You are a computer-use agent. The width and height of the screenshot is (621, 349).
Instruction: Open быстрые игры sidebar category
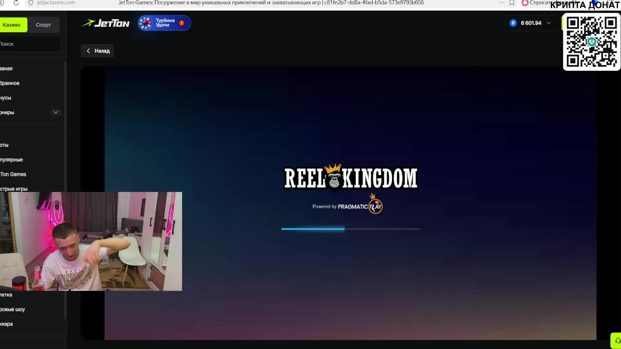pyautogui.click(x=14, y=189)
